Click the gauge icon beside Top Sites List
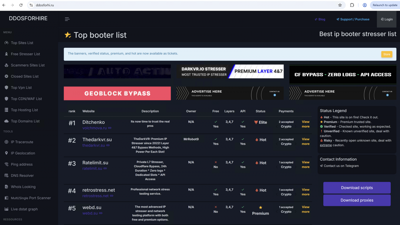The width and height of the screenshot is (400, 225). (x=6, y=43)
